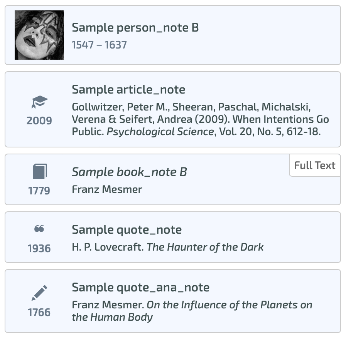The image size is (346, 338).
Task: Click the year 2009 label
Action: tap(39, 121)
